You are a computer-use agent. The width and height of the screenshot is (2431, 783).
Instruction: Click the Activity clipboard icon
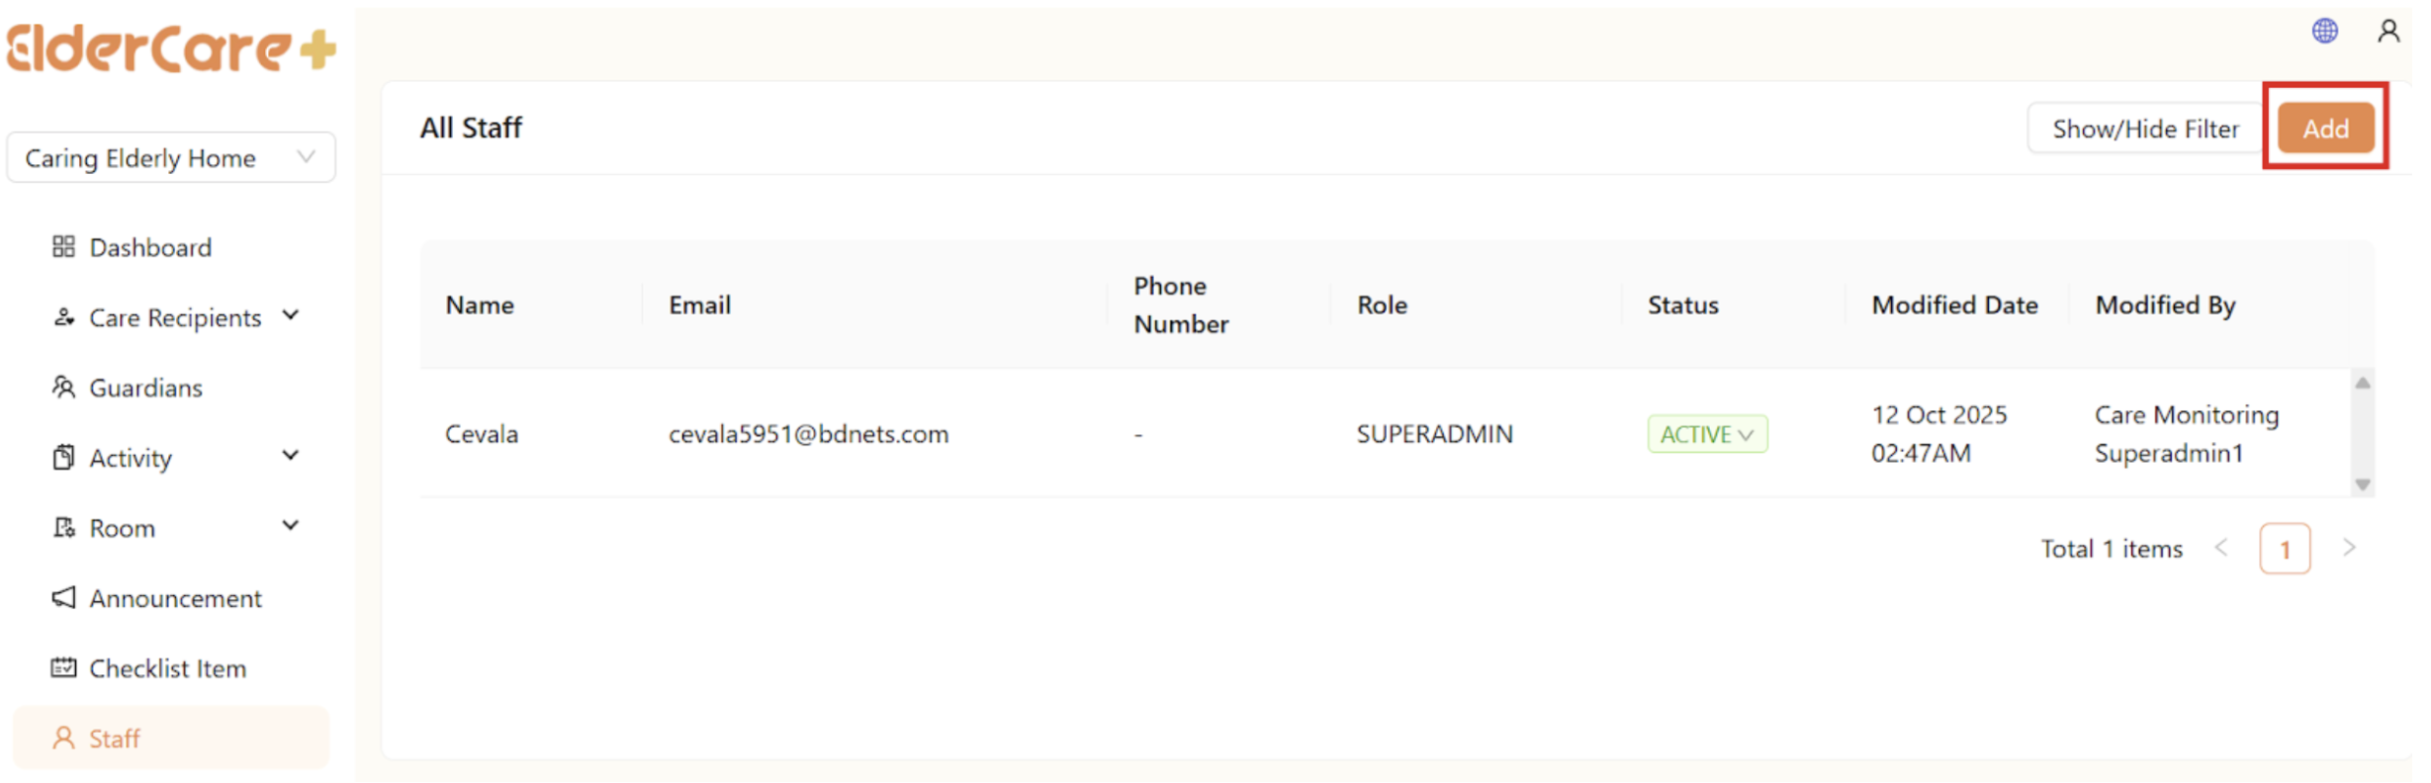63,457
